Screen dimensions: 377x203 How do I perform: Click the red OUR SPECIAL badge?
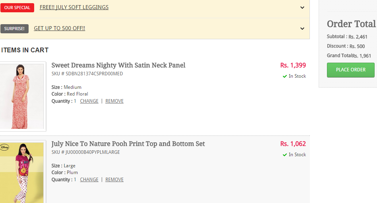pyautogui.click(x=17, y=8)
